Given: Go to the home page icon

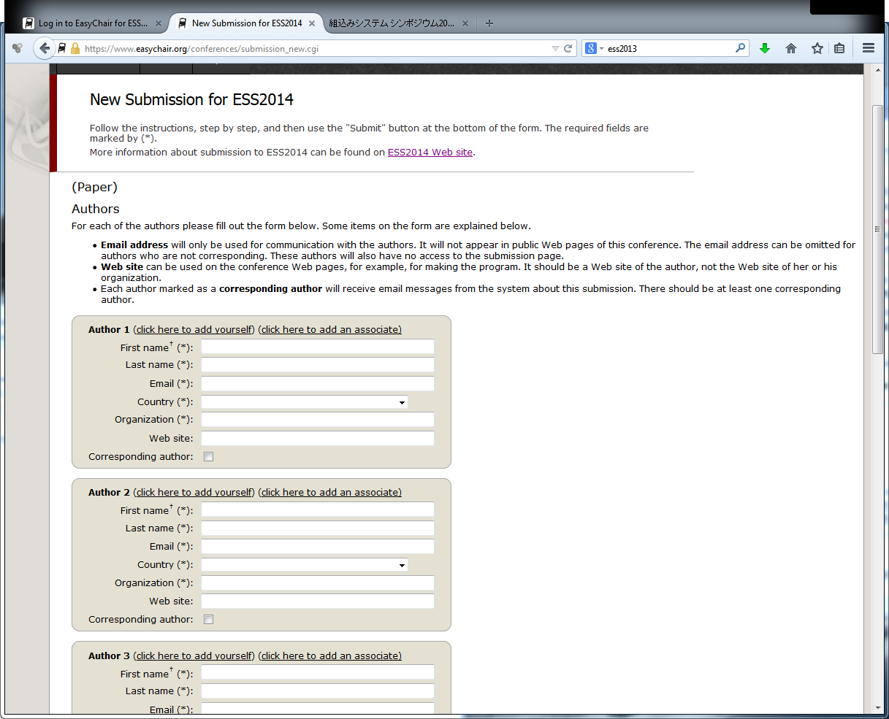Looking at the screenshot, I should click(x=791, y=48).
